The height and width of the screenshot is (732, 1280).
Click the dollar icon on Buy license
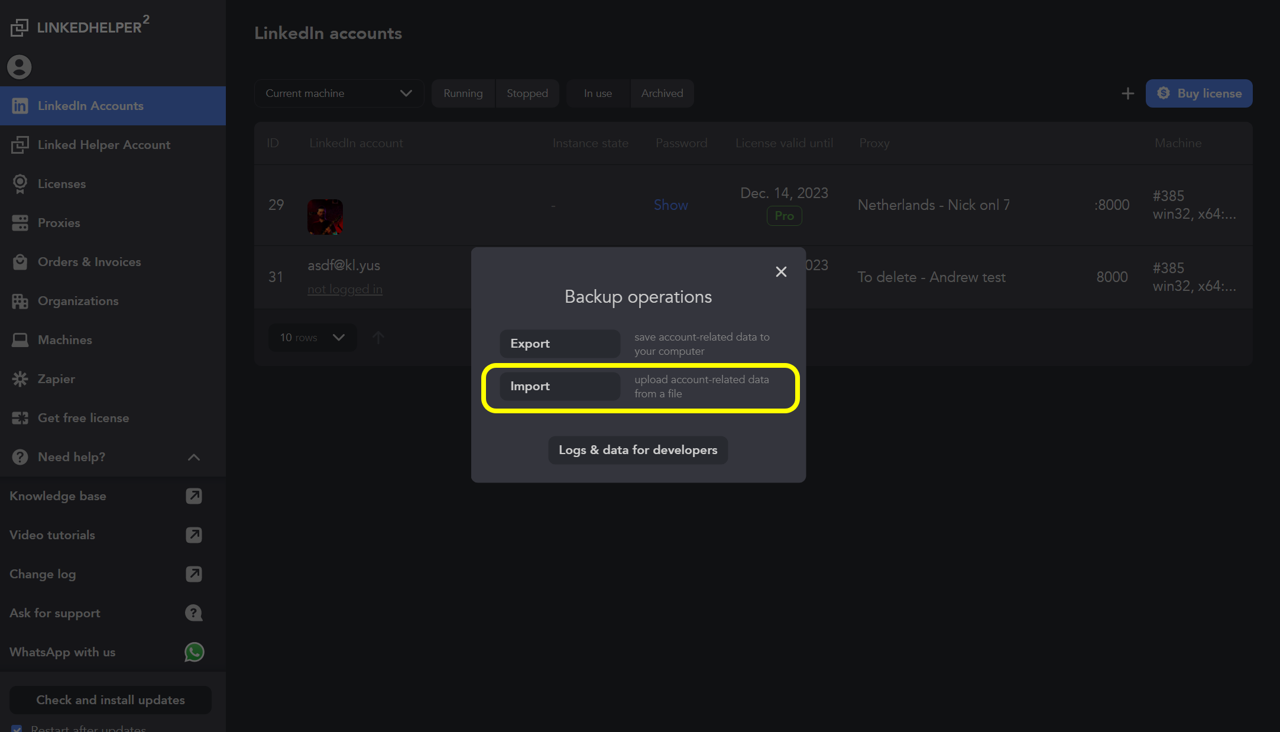click(x=1164, y=93)
